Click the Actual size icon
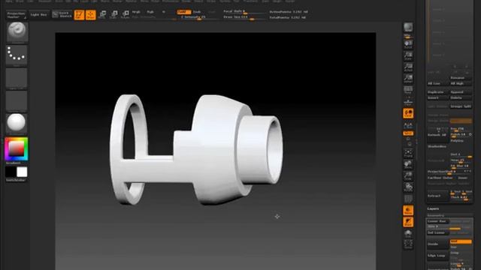Viewport: 481px width, 270px height. (408, 67)
